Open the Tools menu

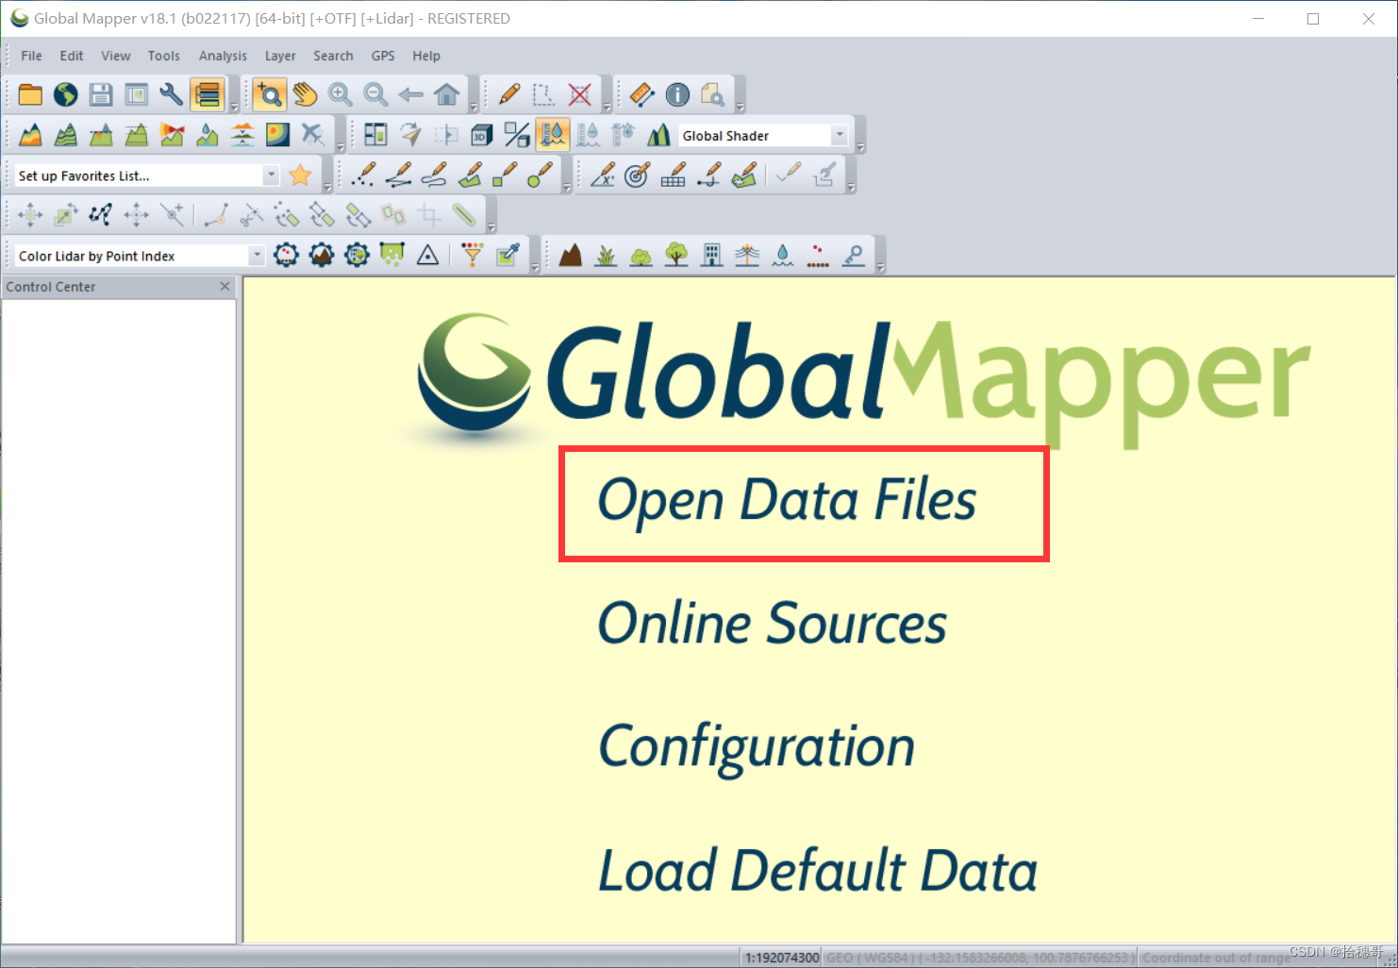(164, 56)
